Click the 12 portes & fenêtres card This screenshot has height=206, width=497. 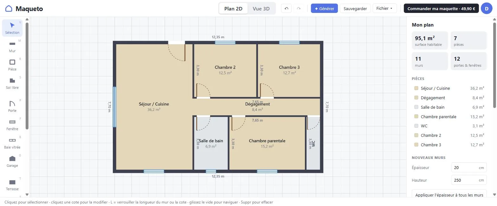point(468,61)
